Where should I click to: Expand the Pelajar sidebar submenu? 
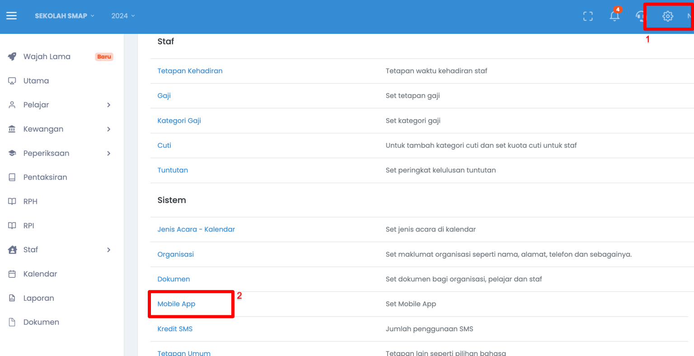(108, 105)
